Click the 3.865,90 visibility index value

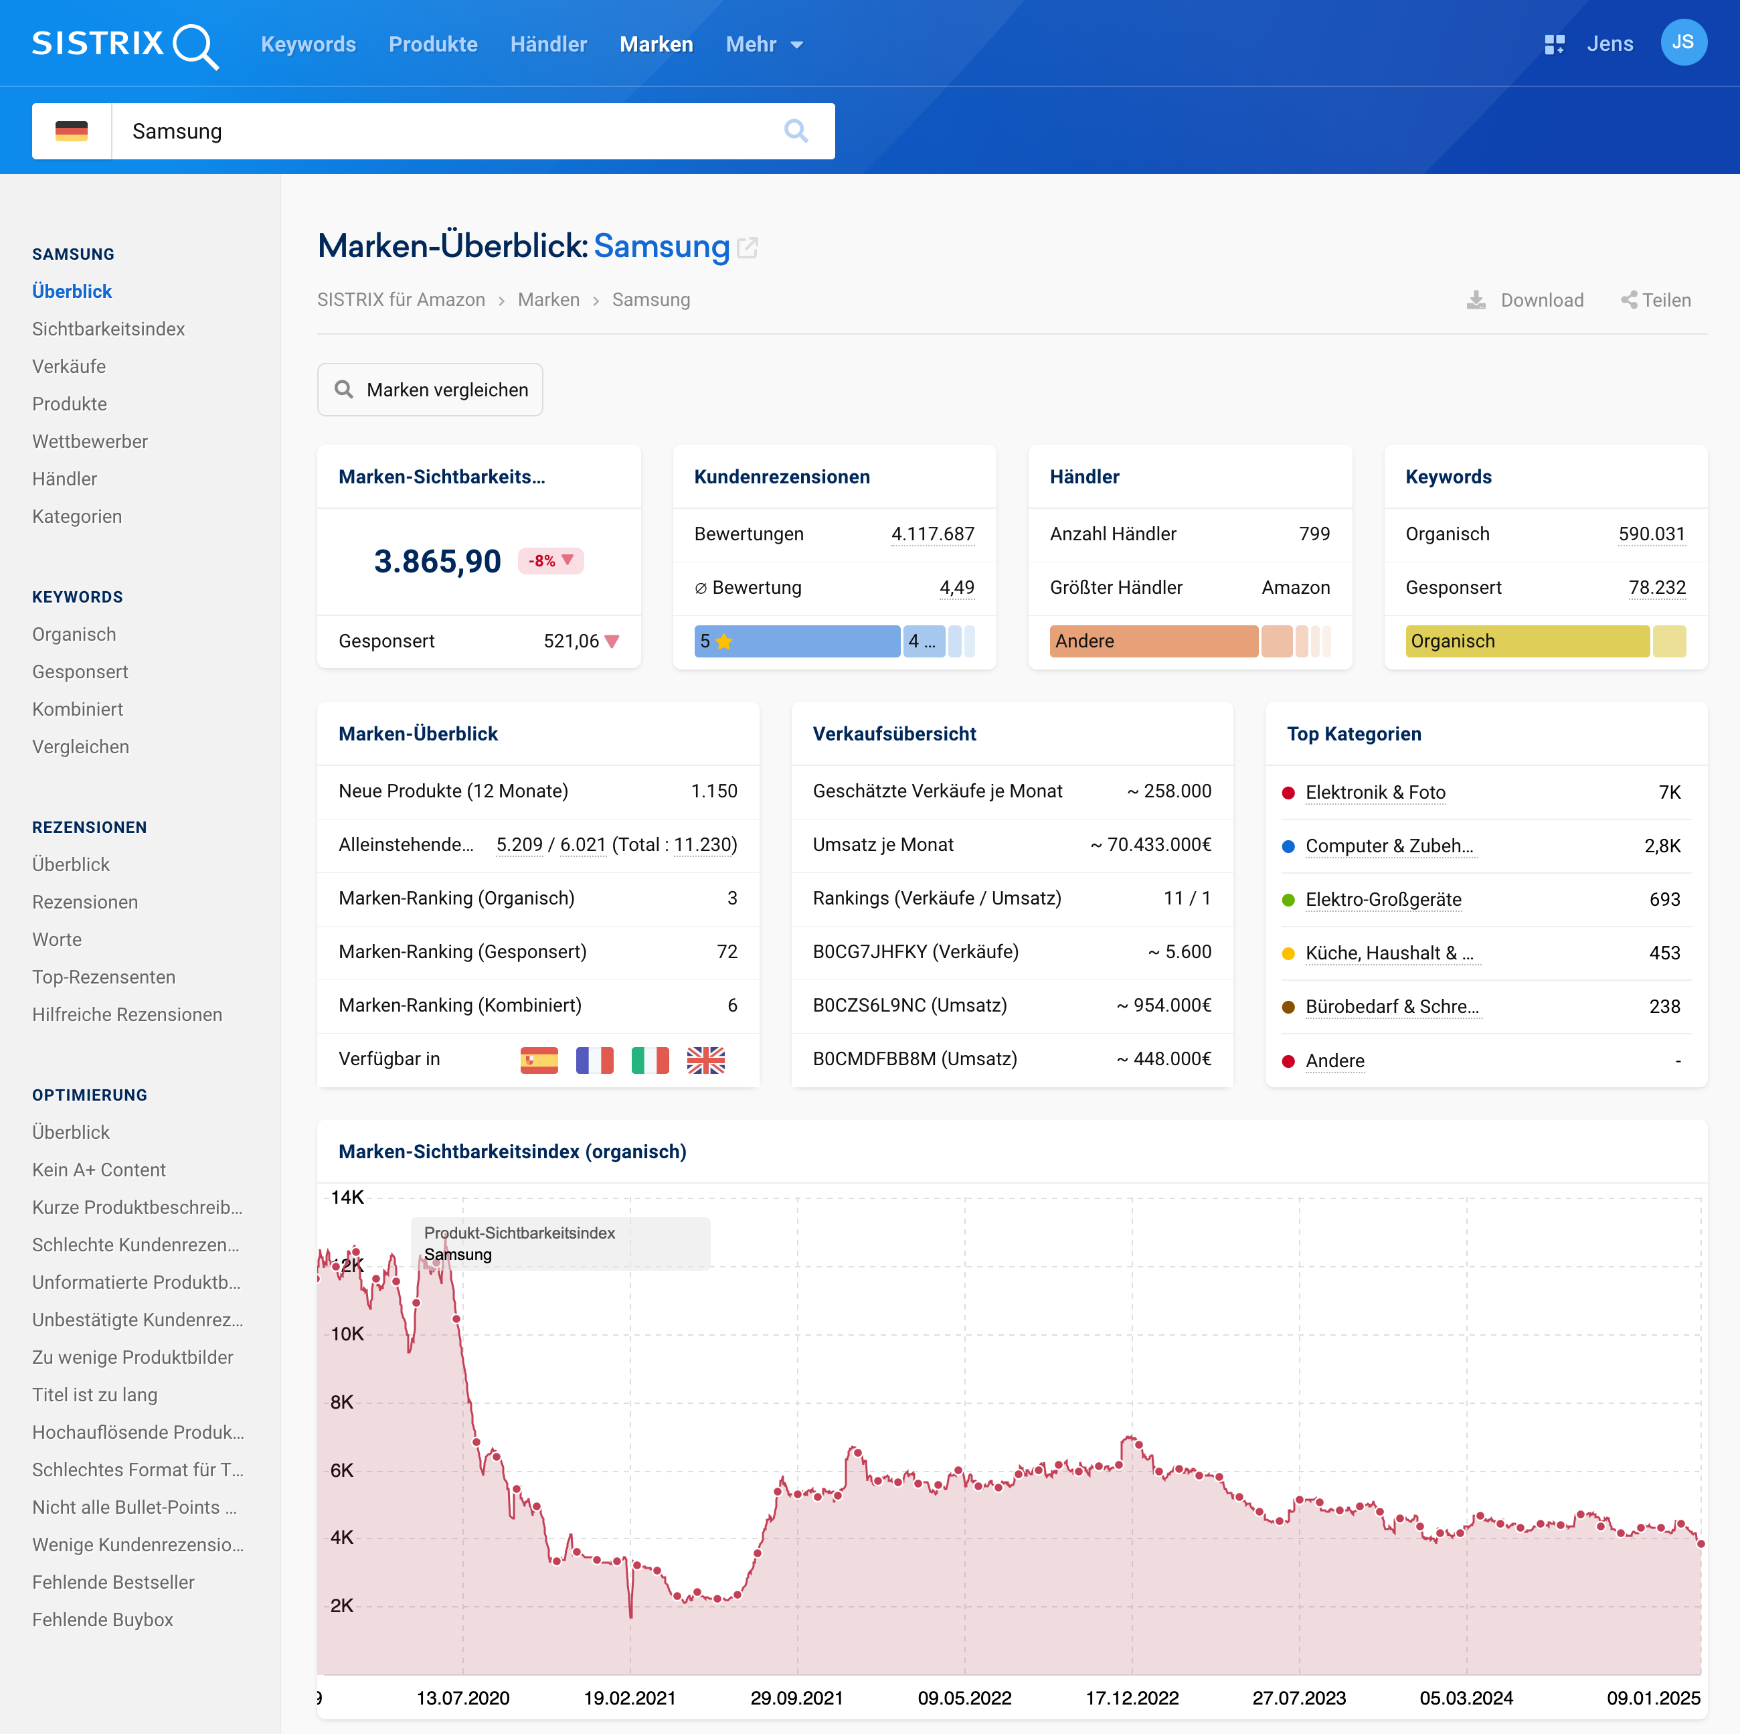(x=438, y=561)
